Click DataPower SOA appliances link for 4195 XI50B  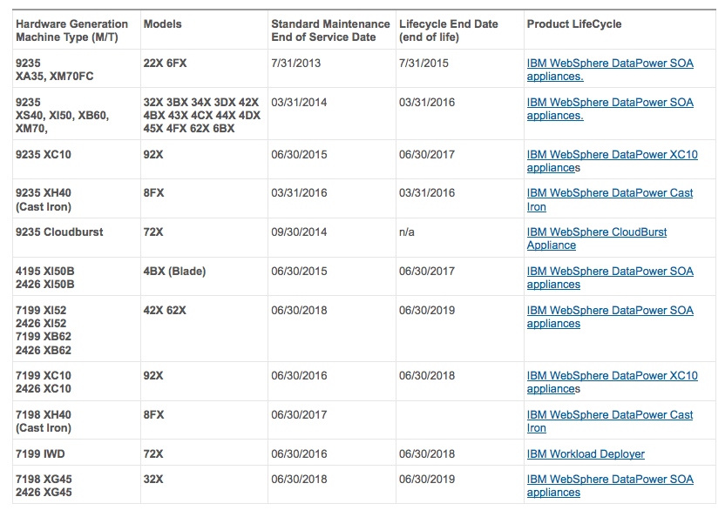point(609,278)
